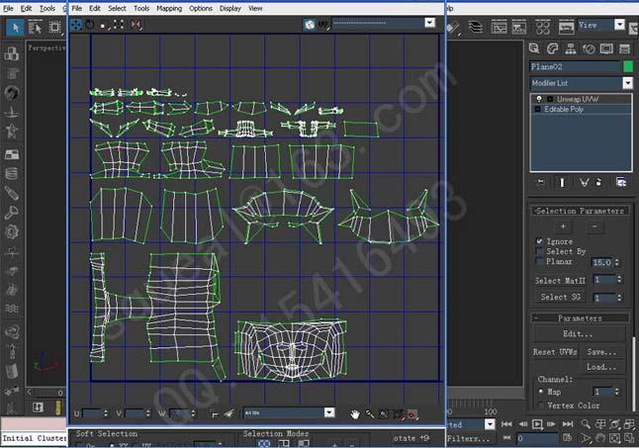Viewport: 639px width, 448px height.
Task: Open the Display menu in UV editor
Action: [229, 8]
